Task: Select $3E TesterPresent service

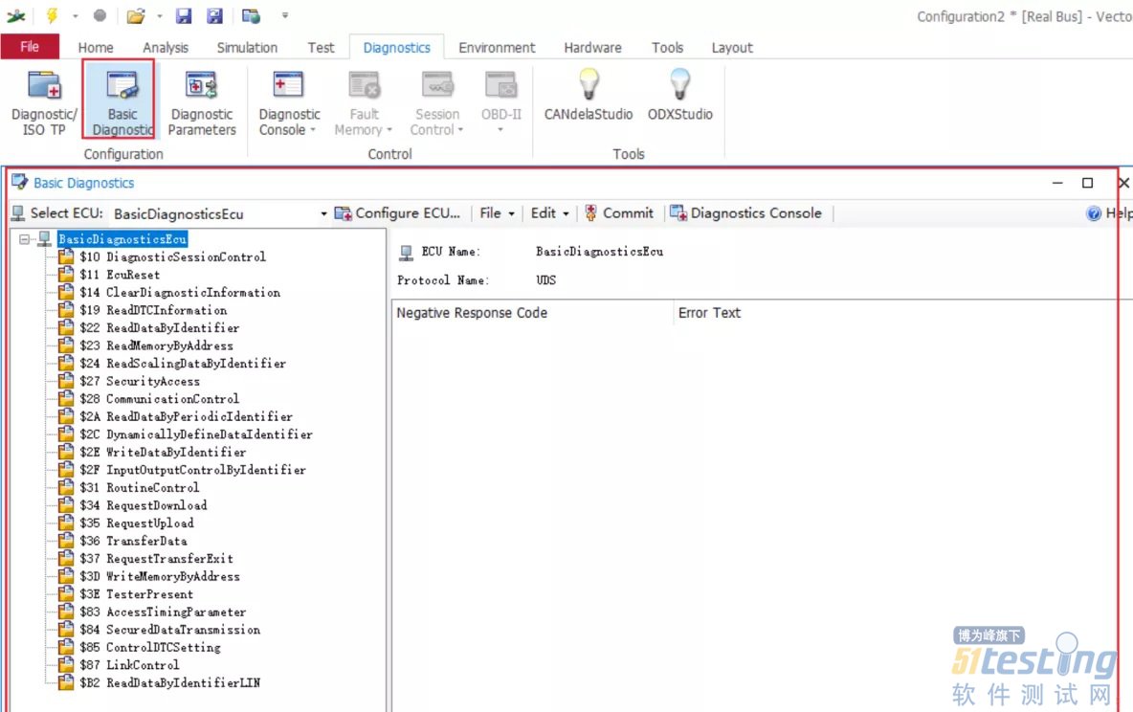Action: click(137, 594)
